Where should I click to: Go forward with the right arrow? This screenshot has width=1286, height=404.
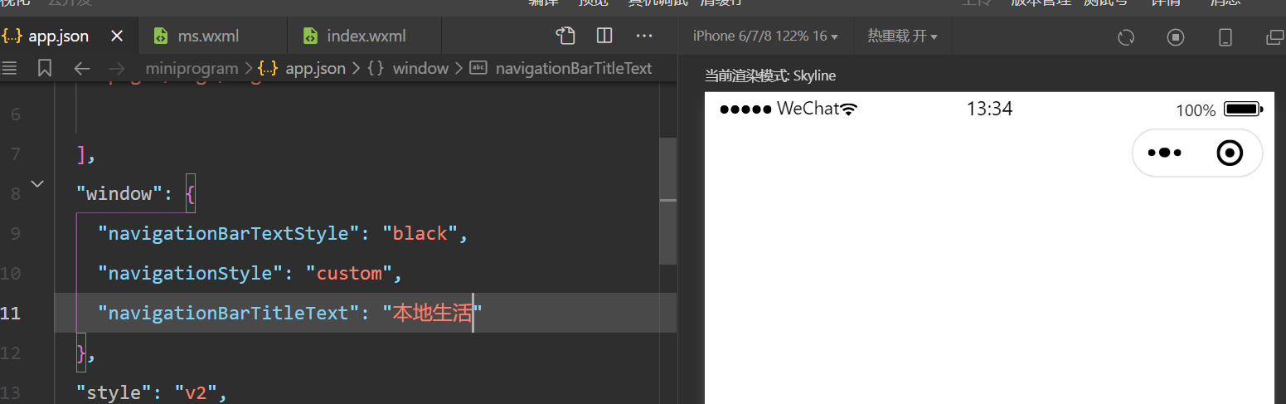[x=117, y=68]
